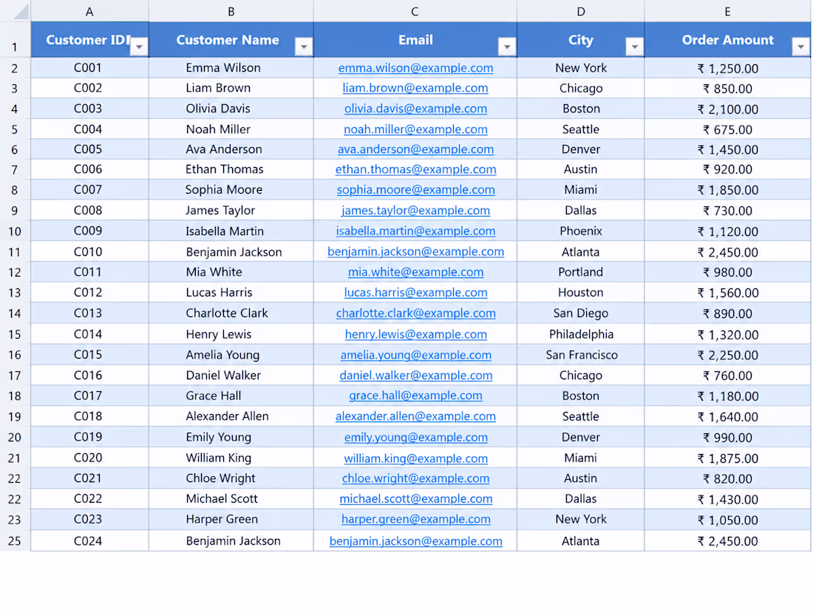
Task: Open mia.white@example.com email link
Action: coord(416,272)
